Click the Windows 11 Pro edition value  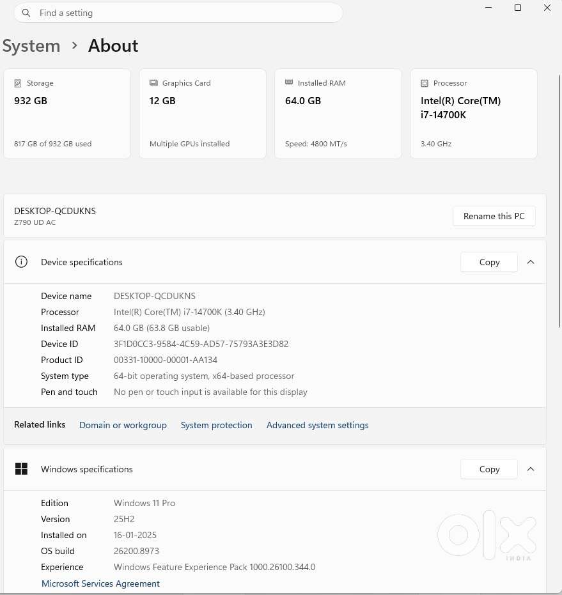click(x=144, y=503)
